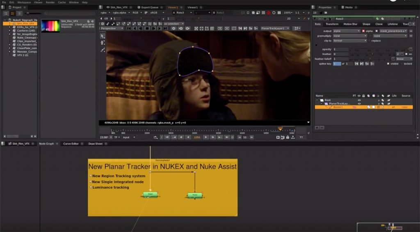420x232 pixels.
Task: Click the Shh_Film_VFX sequence thumbnail
Action: (x=50, y=26)
